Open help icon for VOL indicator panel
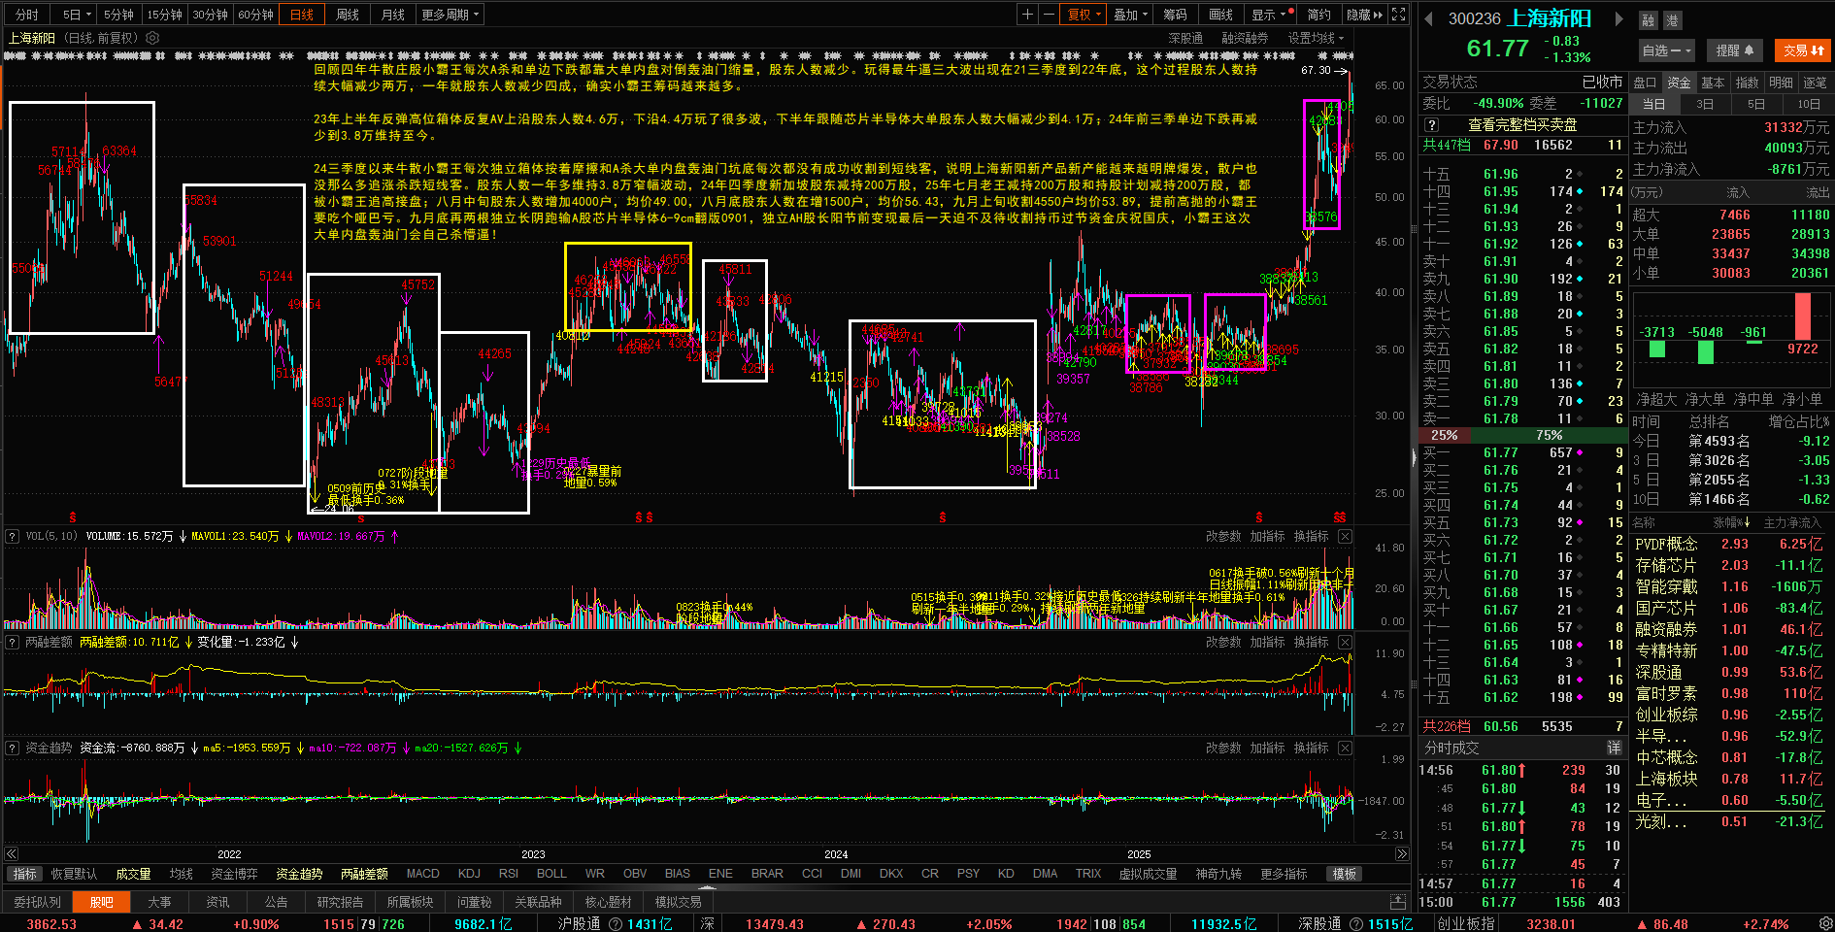The image size is (1835, 932). (13, 536)
